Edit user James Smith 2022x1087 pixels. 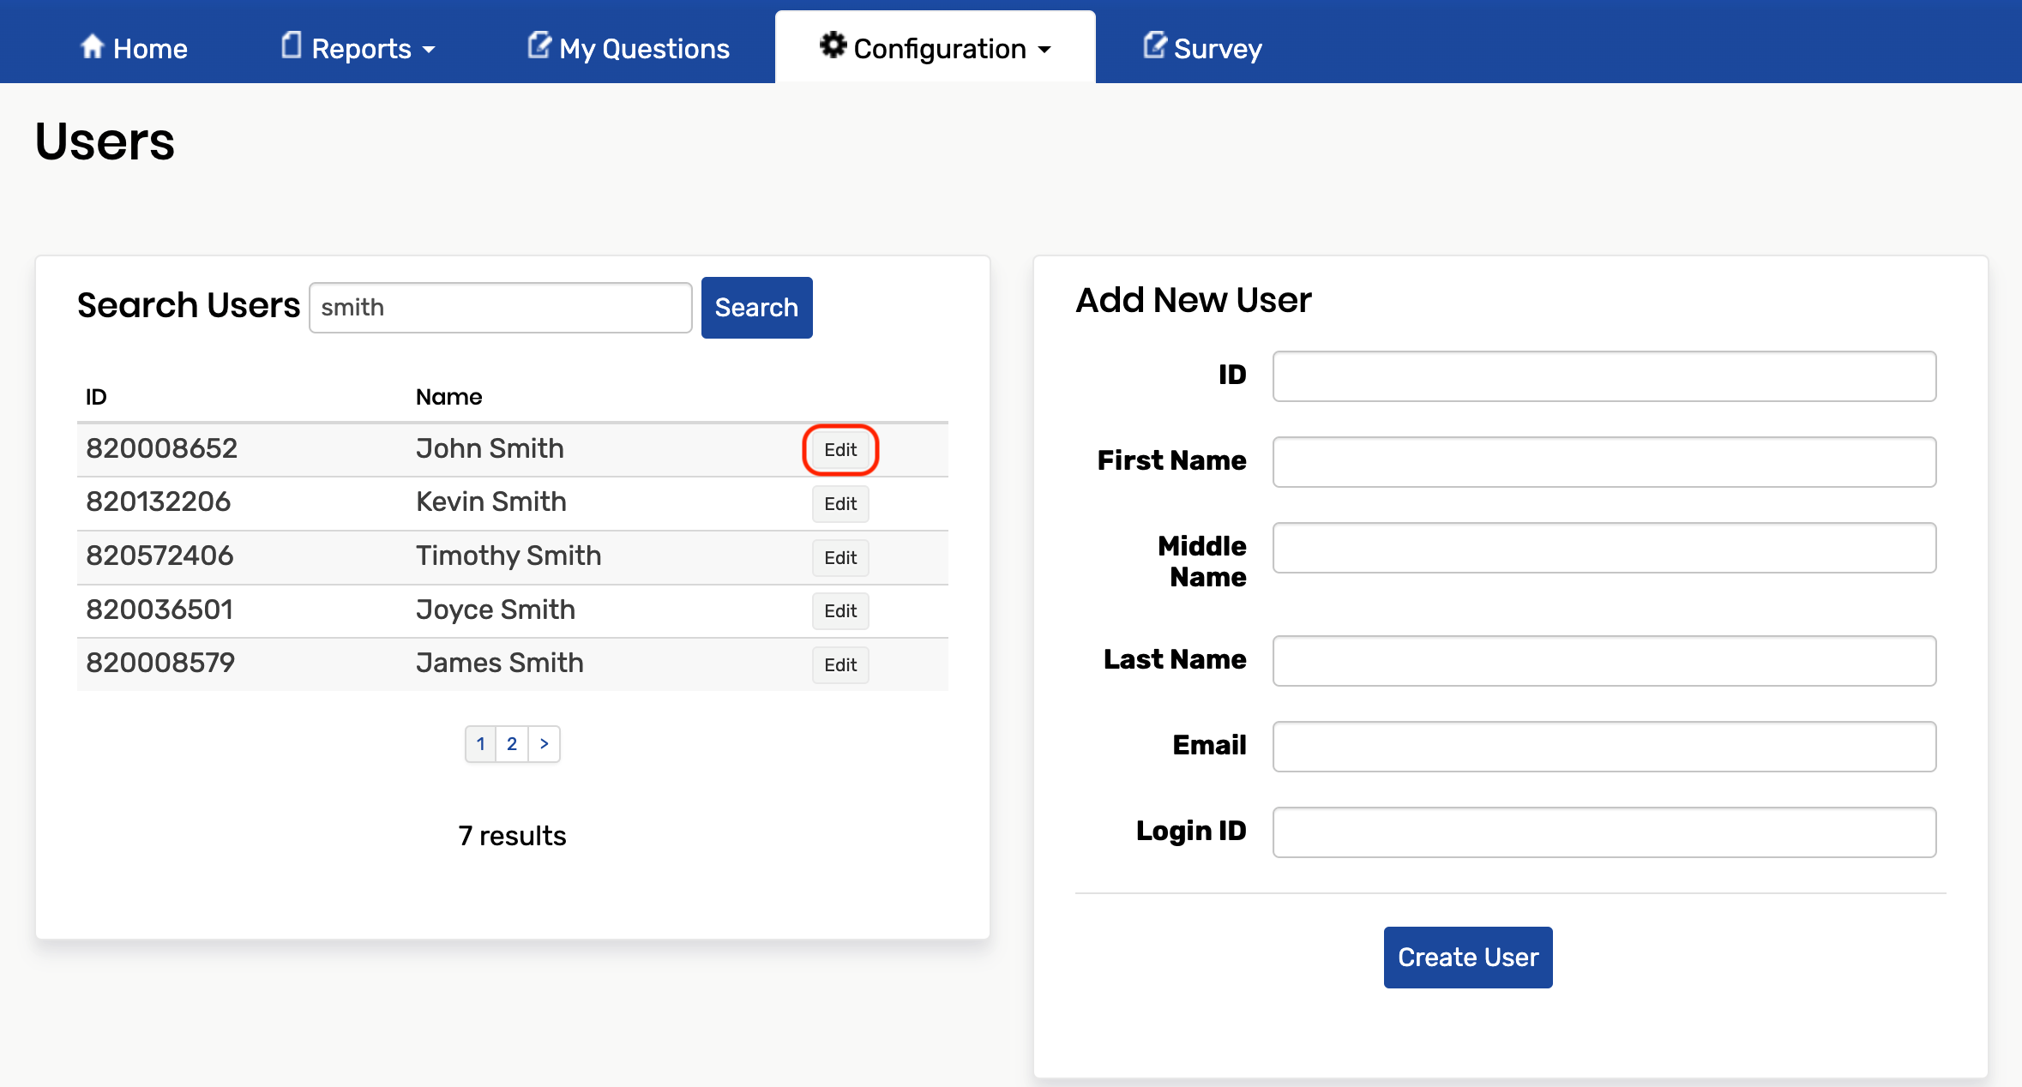pos(840,664)
